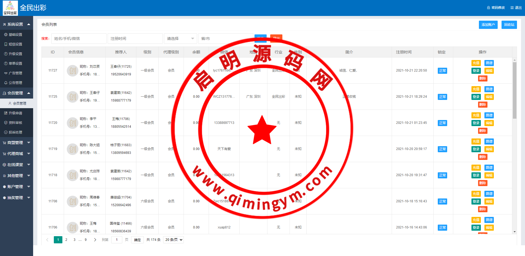Click 密码修改 in the top bar
Image resolution: width=525 pixels, height=256 pixels.
496,8
